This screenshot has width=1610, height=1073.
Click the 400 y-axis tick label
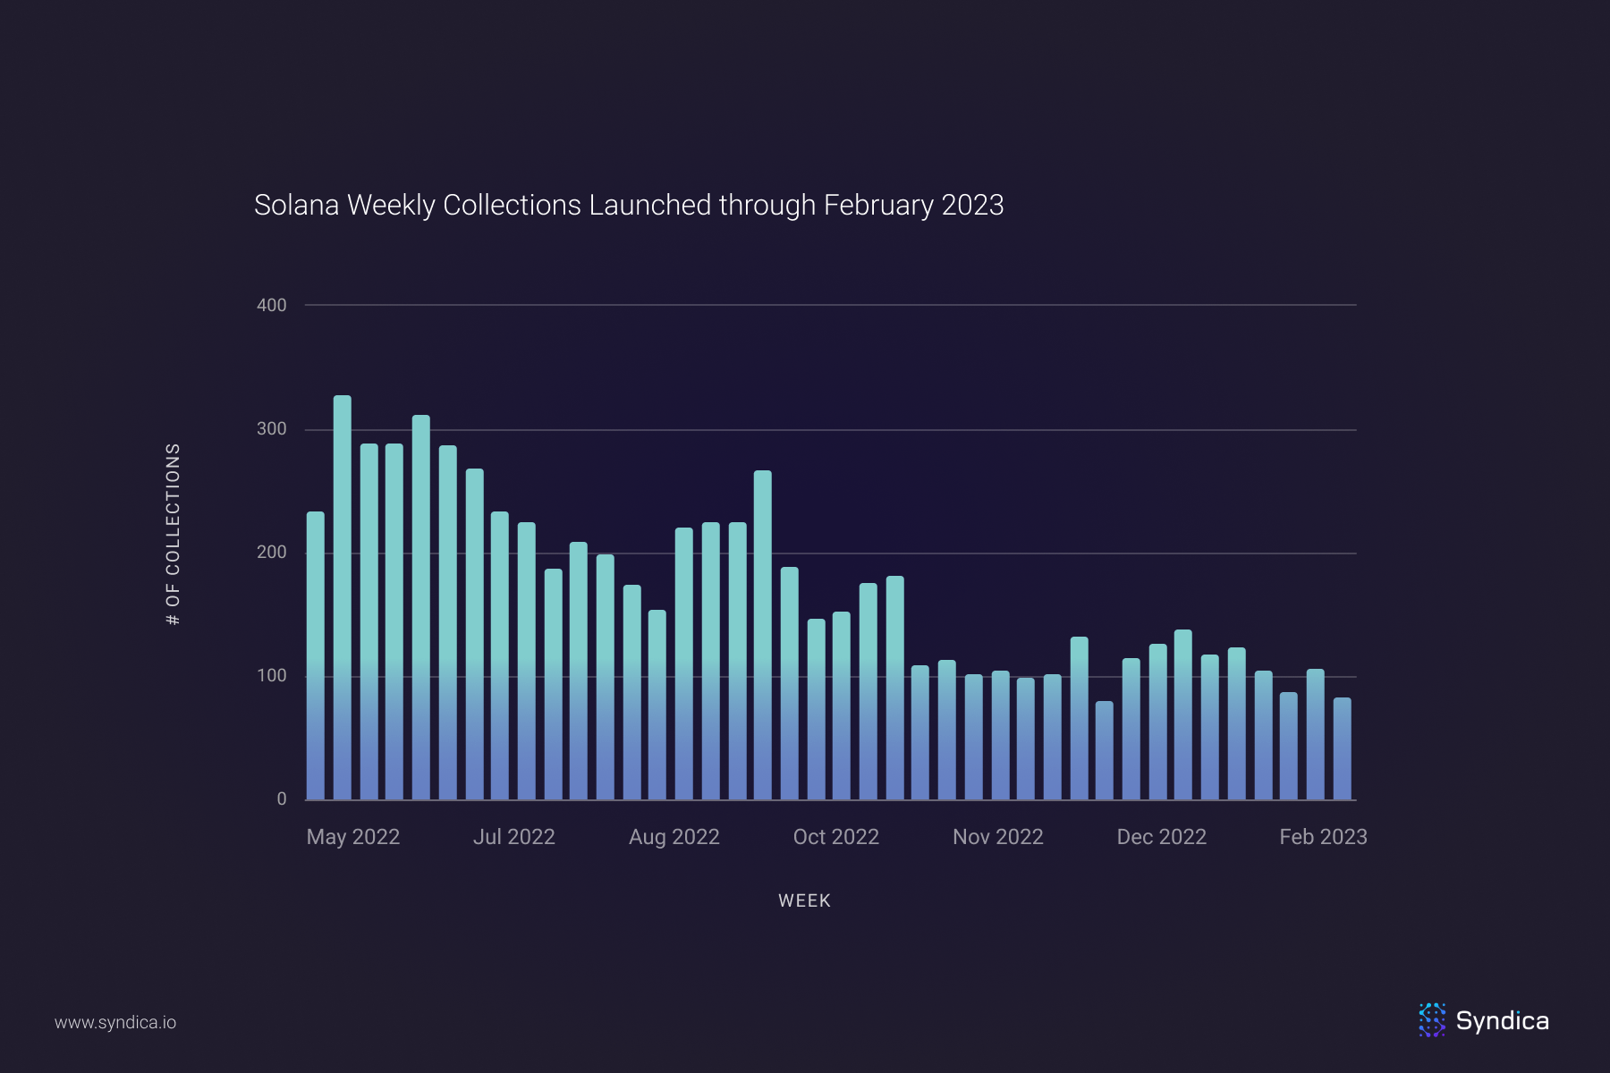pos(271,305)
